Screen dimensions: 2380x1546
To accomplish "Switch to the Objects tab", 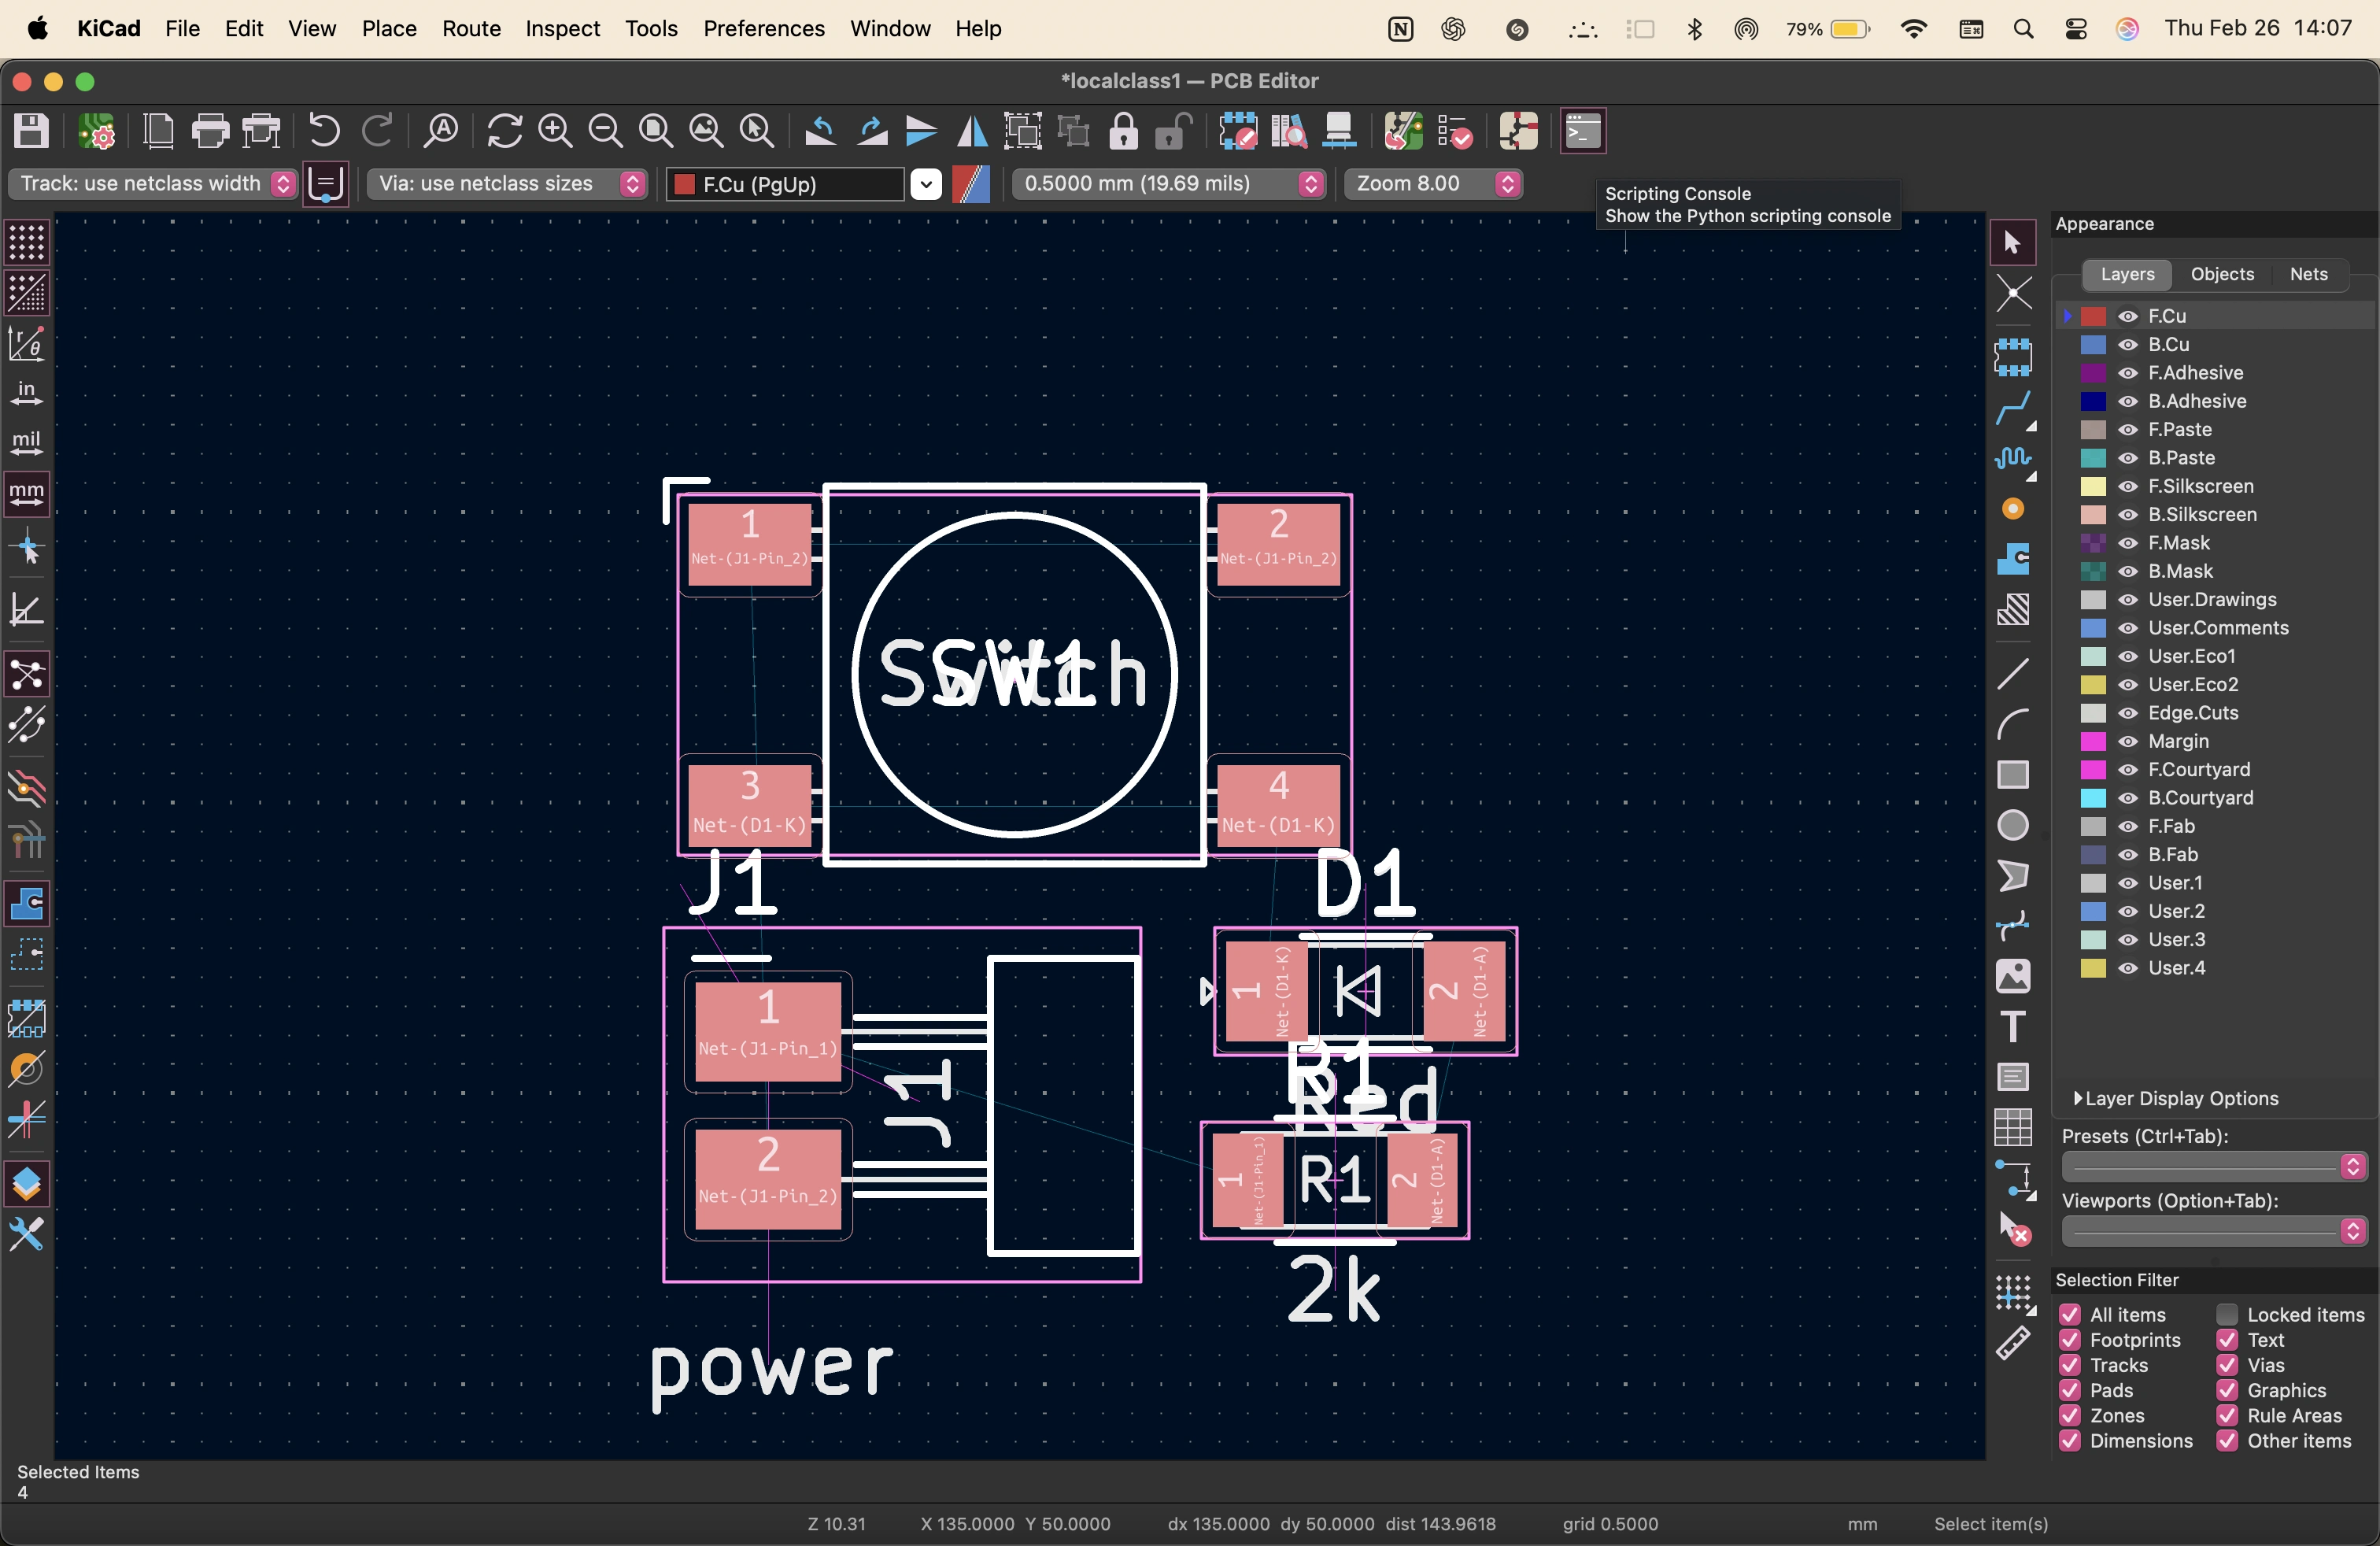I will (x=2222, y=274).
